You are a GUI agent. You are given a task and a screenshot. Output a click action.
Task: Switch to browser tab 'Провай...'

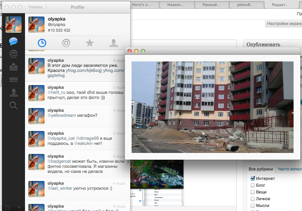212,5
